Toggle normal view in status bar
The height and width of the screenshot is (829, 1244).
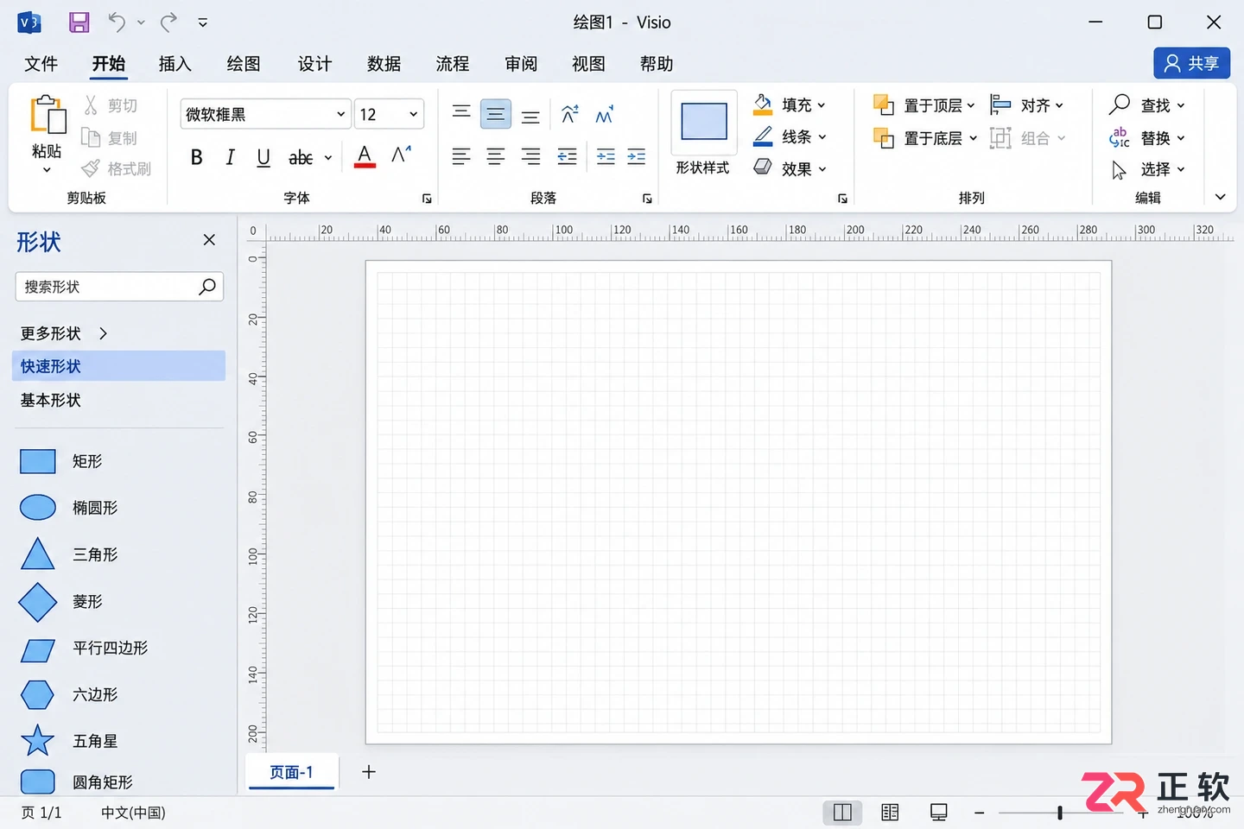[842, 813]
